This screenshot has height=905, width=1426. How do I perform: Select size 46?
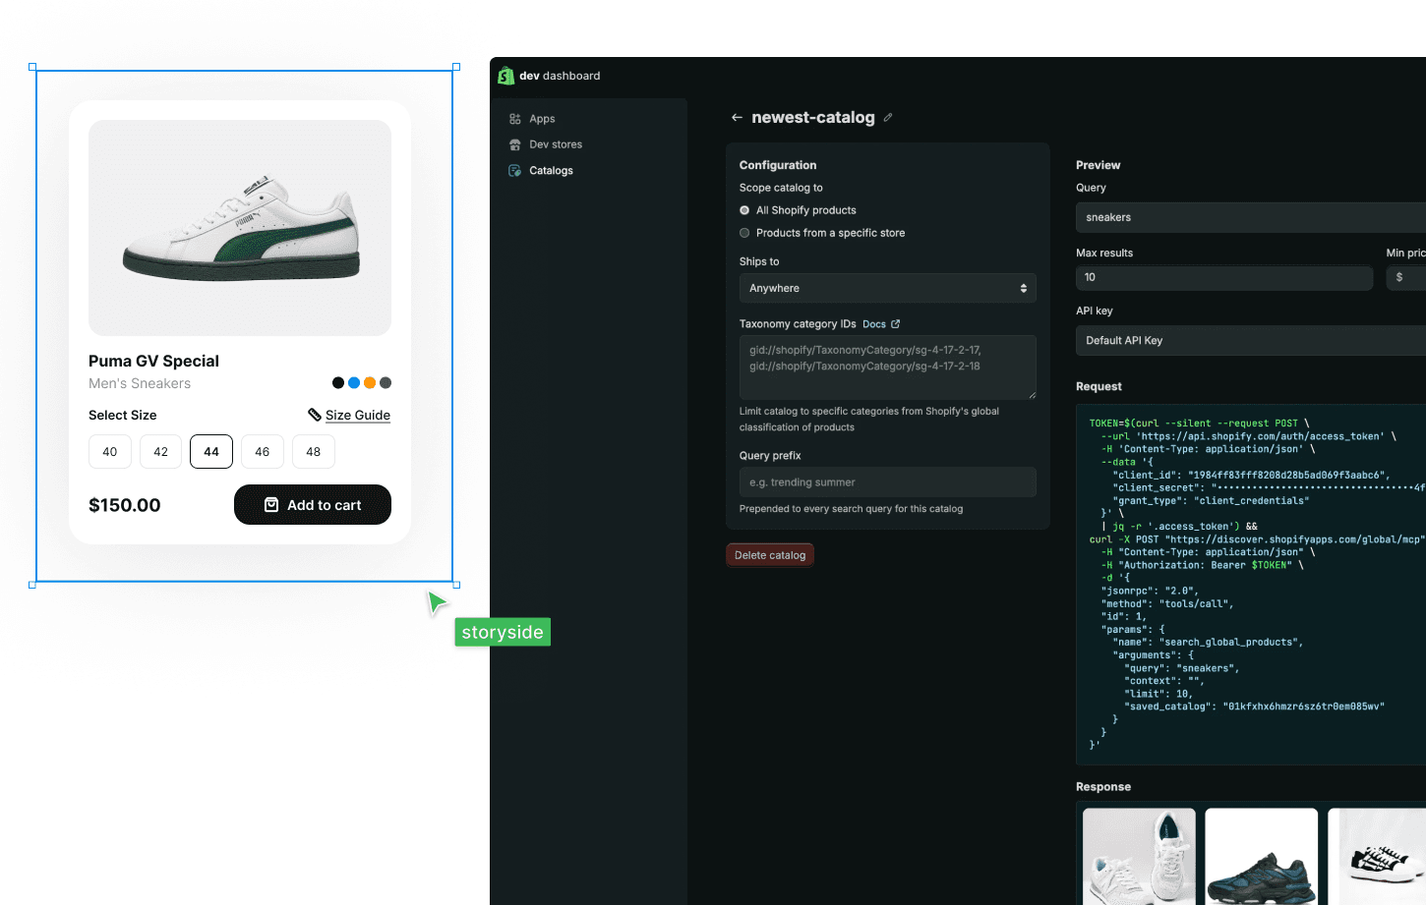tap(263, 452)
